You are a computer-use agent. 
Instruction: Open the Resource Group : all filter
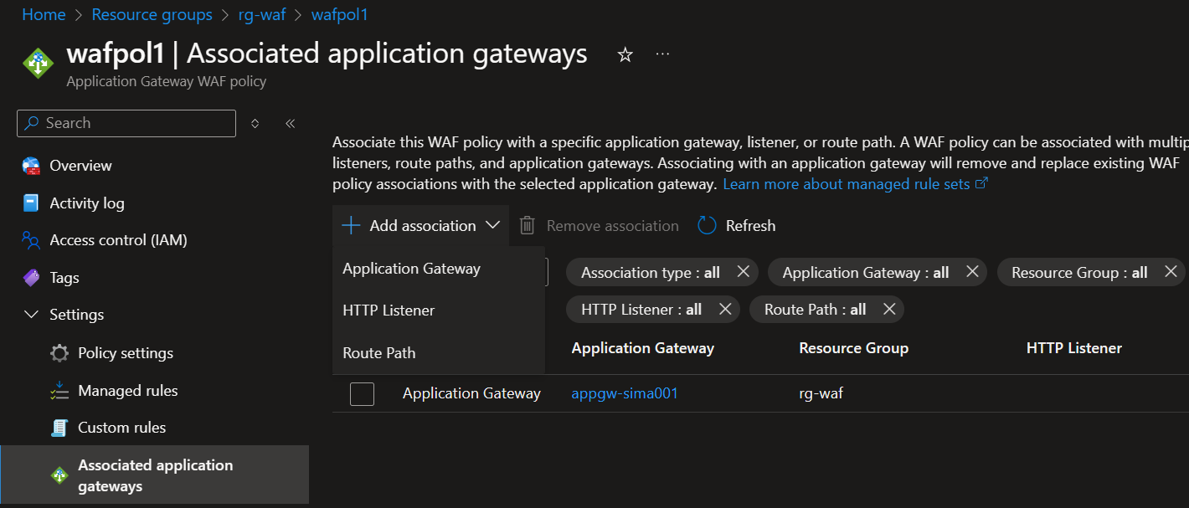pos(1079,273)
